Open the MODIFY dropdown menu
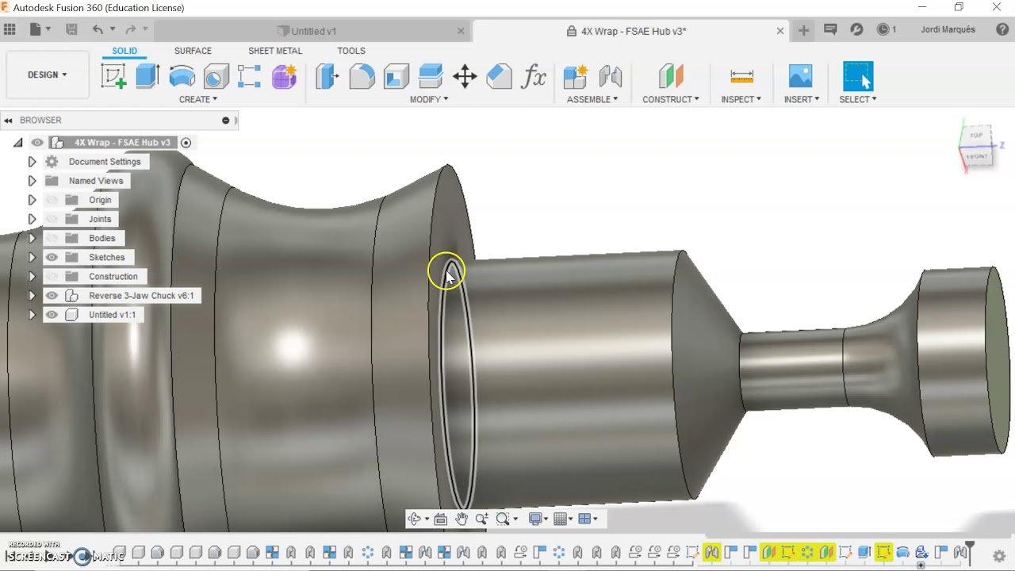Viewport: 1015px width, 571px height. click(429, 99)
